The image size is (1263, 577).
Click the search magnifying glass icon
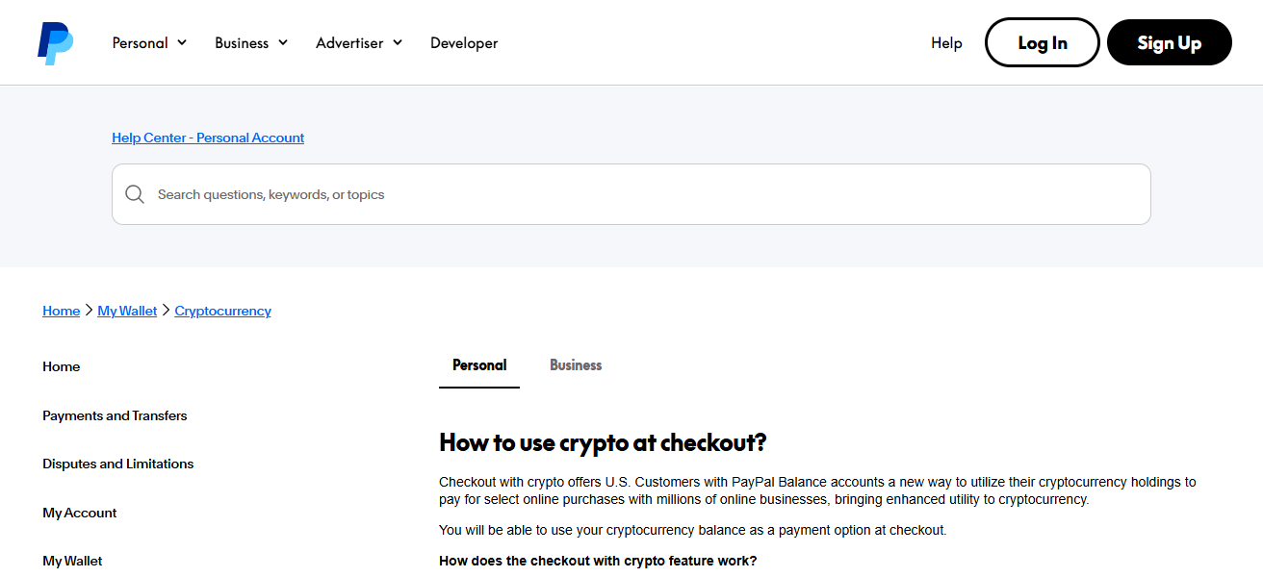tap(135, 193)
